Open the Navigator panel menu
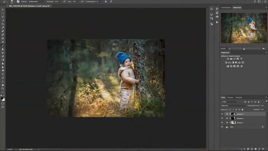This screenshot has height=151, width=268. click(x=266, y=8)
